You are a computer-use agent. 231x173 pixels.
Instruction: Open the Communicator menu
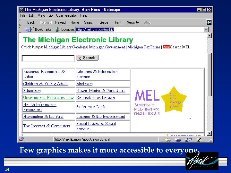[66, 15]
